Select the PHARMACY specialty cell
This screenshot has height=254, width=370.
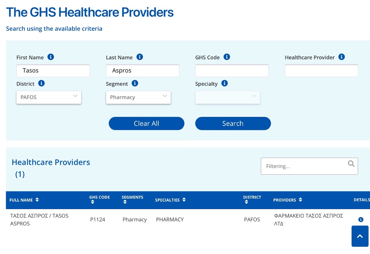click(x=170, y=220)
